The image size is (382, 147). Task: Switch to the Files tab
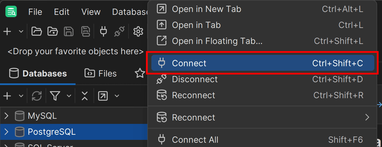click(101, 74)
